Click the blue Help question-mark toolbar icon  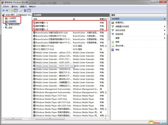click(25, 10)
